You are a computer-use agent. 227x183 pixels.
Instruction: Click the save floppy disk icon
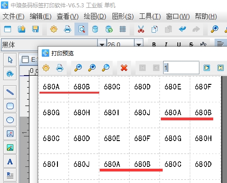tap(35, 29)
